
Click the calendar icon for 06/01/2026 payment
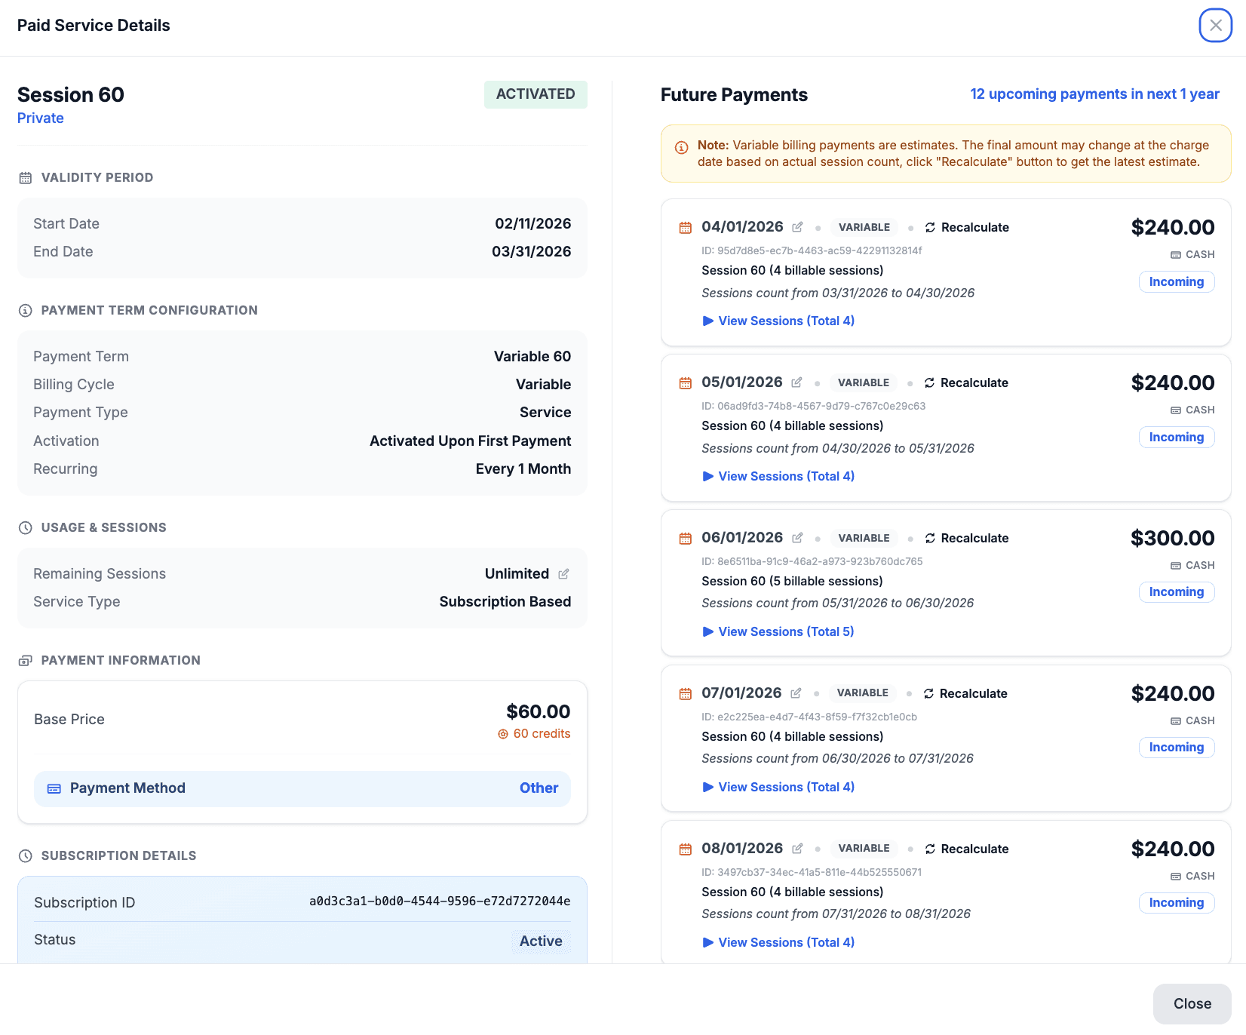pos(685,539)
